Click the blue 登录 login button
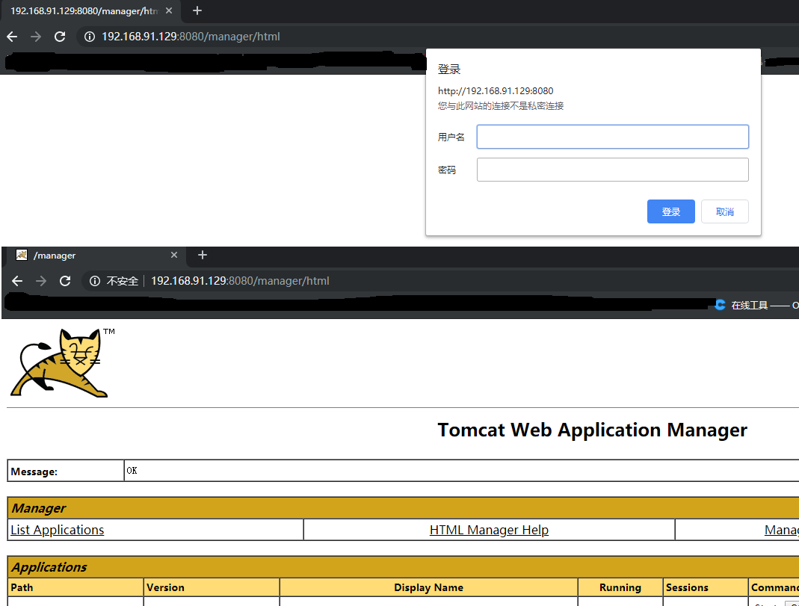The image size is (799, 606). tap(670, 211)
